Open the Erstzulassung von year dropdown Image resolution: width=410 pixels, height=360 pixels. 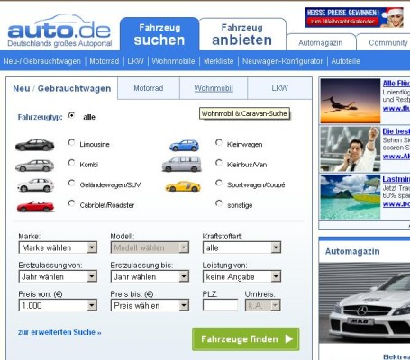58,276
